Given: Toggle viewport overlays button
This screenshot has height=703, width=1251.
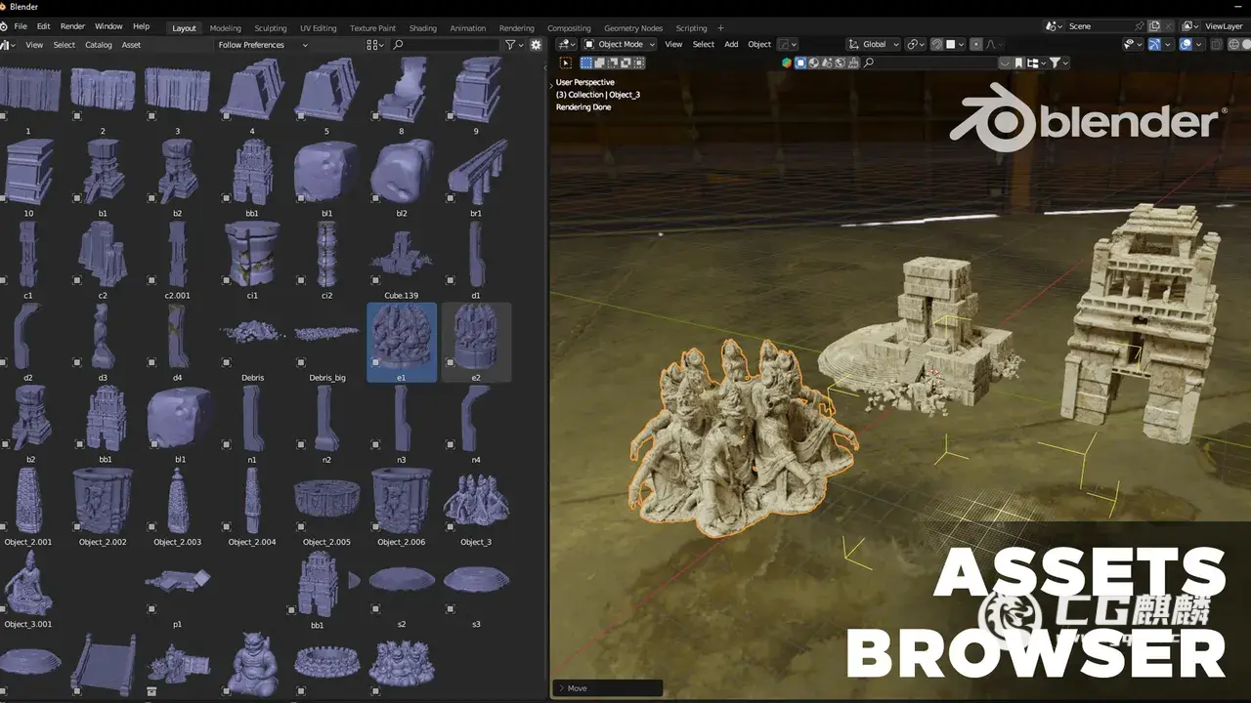Looking at the screenshot, I should click(x=1186, y=45).
